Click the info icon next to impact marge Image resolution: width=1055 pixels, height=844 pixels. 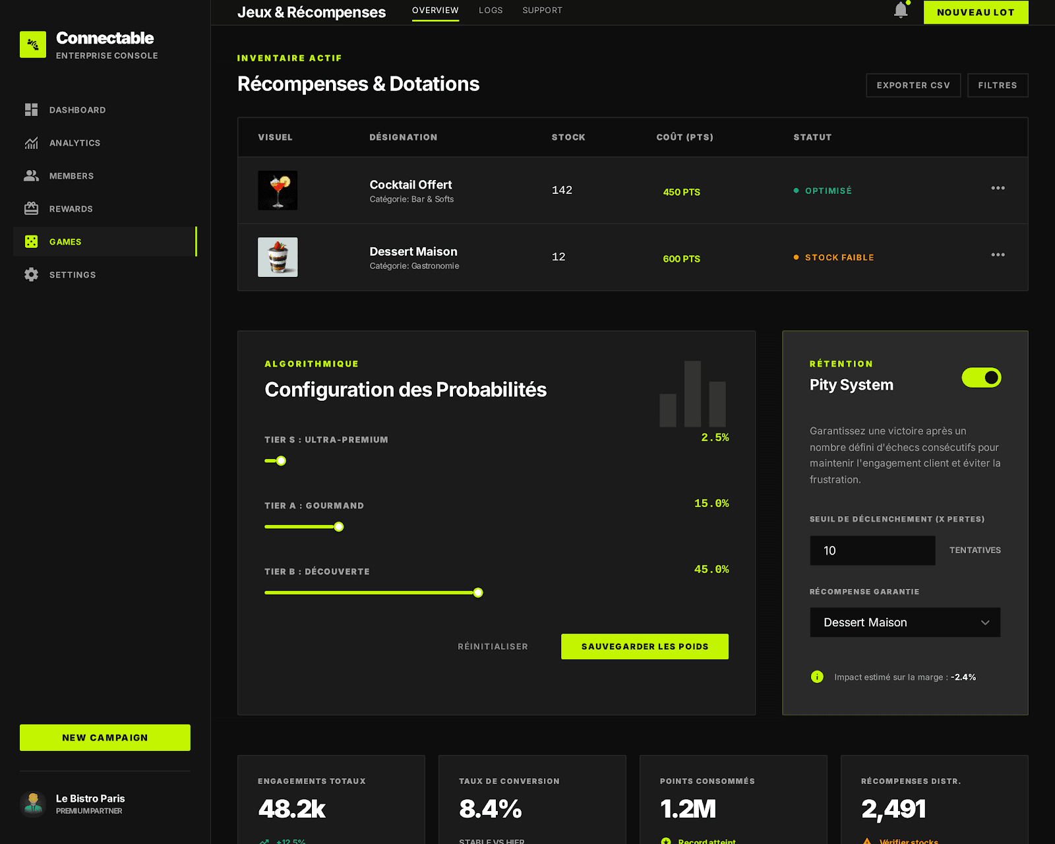click(817, 677)
